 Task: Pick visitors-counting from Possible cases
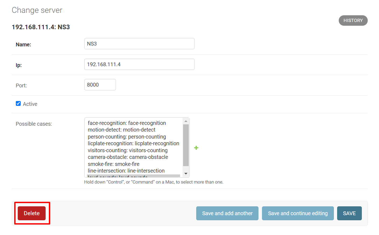[127, 150]
